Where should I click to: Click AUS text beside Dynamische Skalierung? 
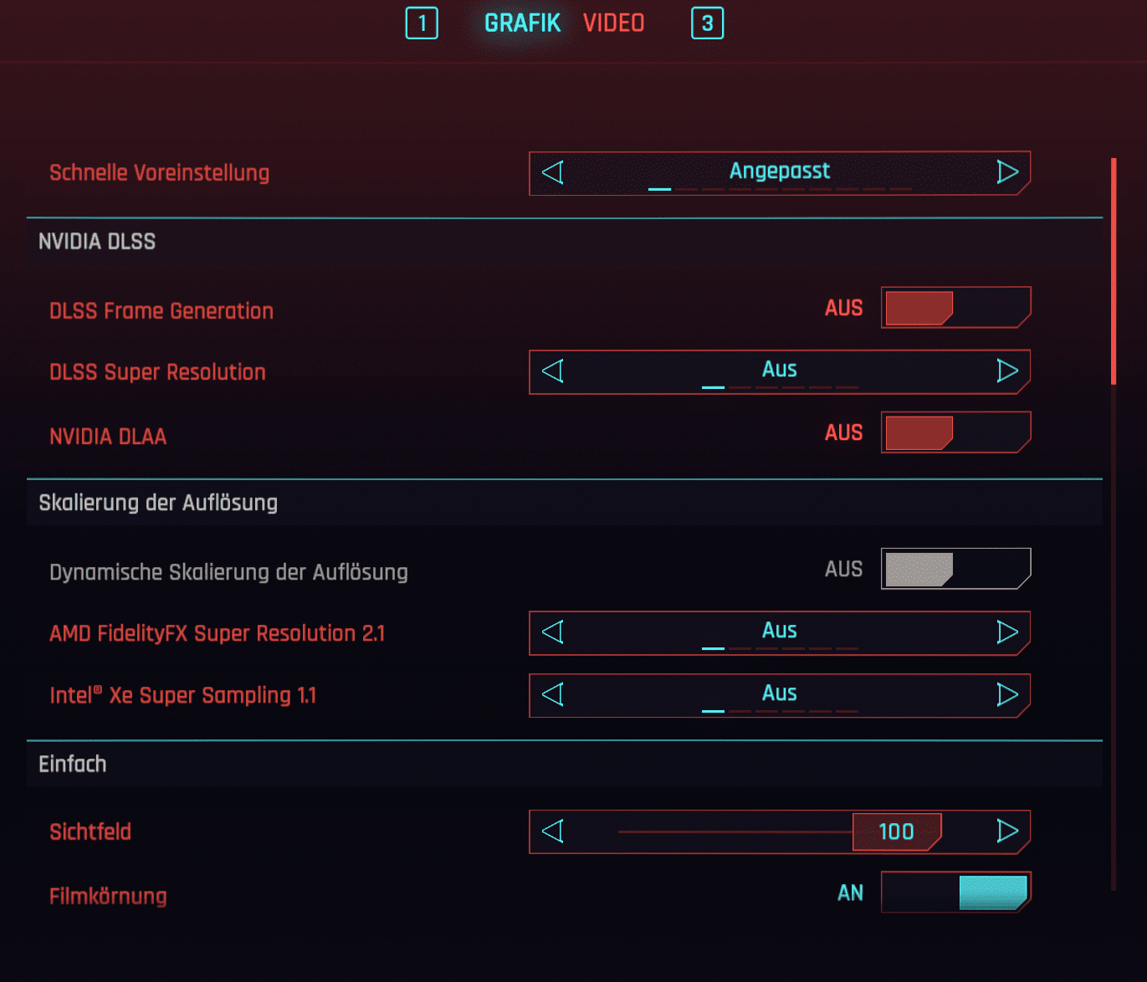click(843, 569)
